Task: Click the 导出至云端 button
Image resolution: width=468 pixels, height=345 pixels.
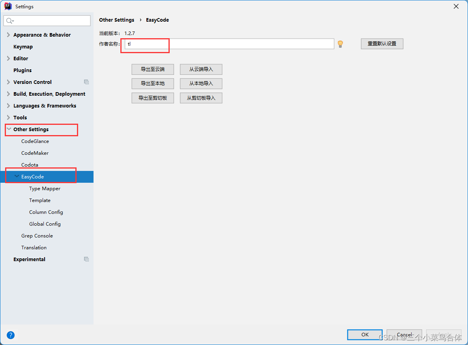Action: [153, 69]
